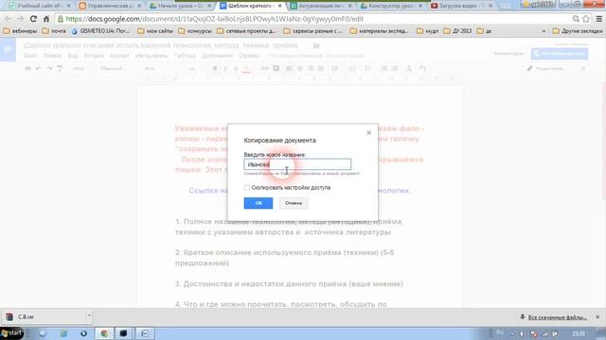
Task: Close the downloads bar
Action: click(597, 317)
